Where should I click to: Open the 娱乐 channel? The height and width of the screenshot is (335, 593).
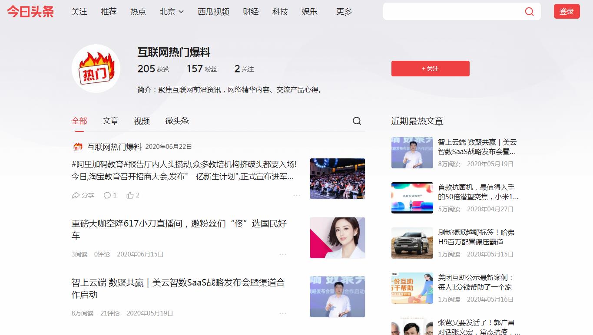click(x=310, y=12)
